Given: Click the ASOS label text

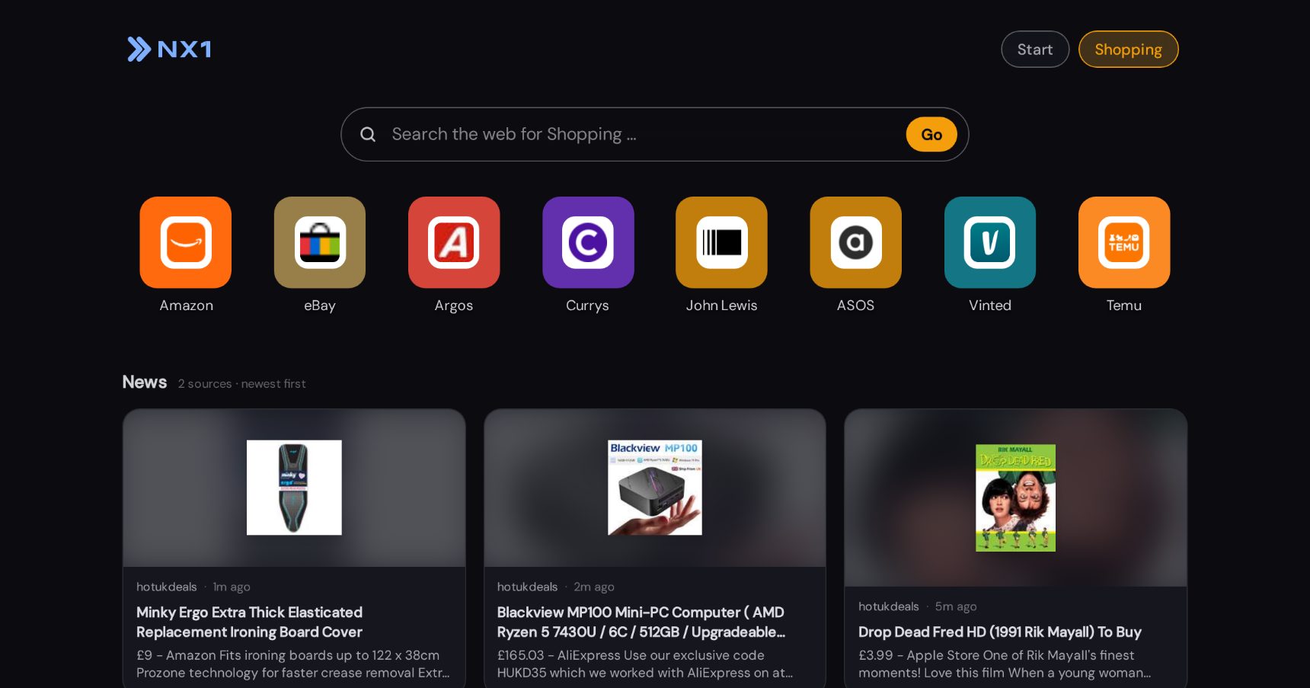Looking at the screenshot, I should pyautogui.click(x=856, y=306).
